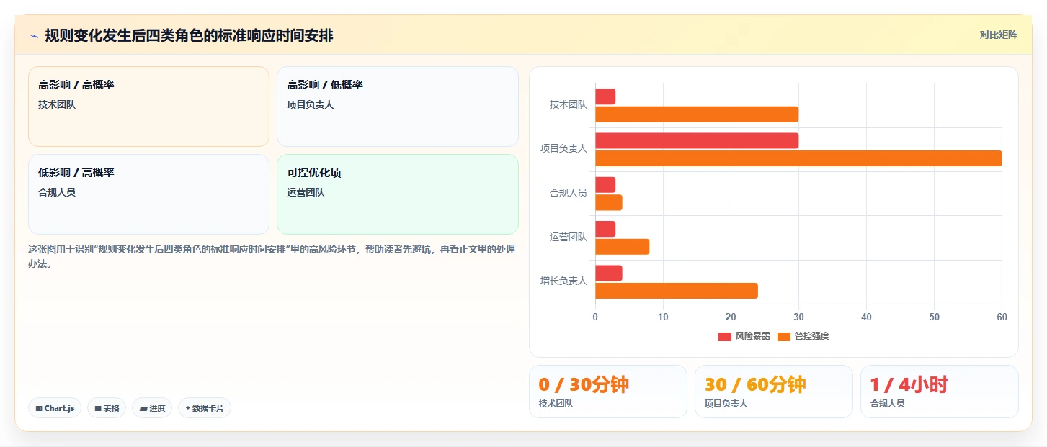Click the 增长负责人 red risk bar
The width and height of the screenshot is (1047, 447).
tap(609, 273)
